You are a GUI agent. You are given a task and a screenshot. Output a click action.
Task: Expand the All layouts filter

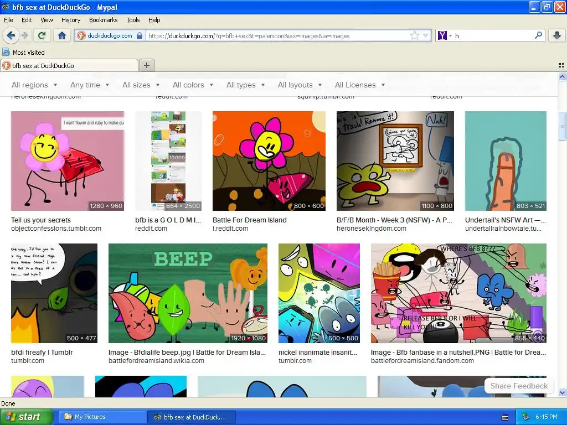300,85
